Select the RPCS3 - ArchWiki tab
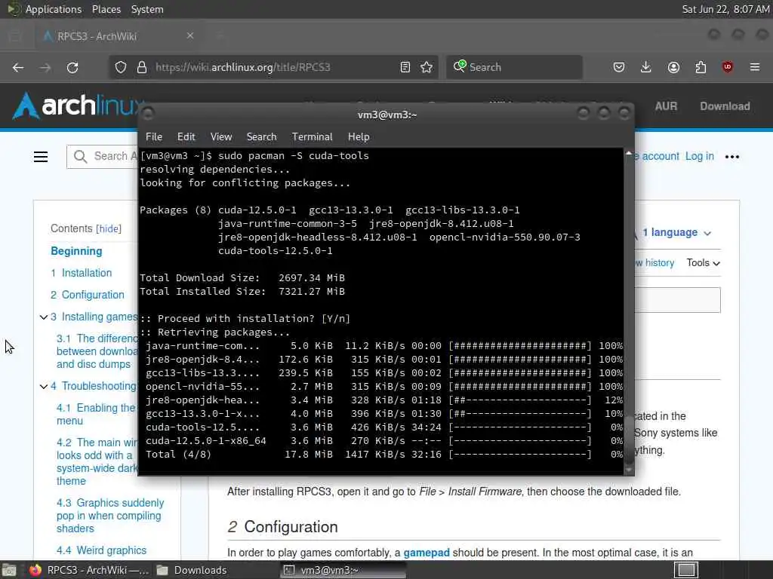 (x=119, y=36)
